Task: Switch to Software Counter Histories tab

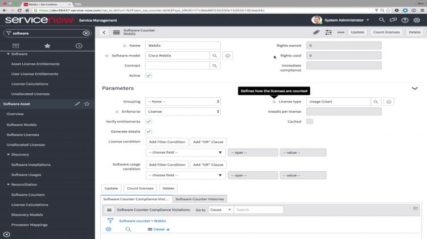Action: [200, 199]
